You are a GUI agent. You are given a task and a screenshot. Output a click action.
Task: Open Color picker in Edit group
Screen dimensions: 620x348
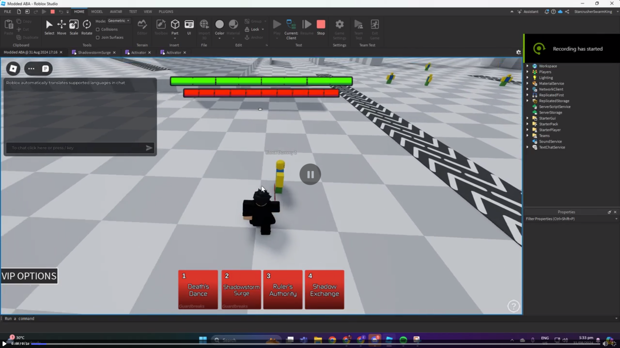[x=219, y=27]
